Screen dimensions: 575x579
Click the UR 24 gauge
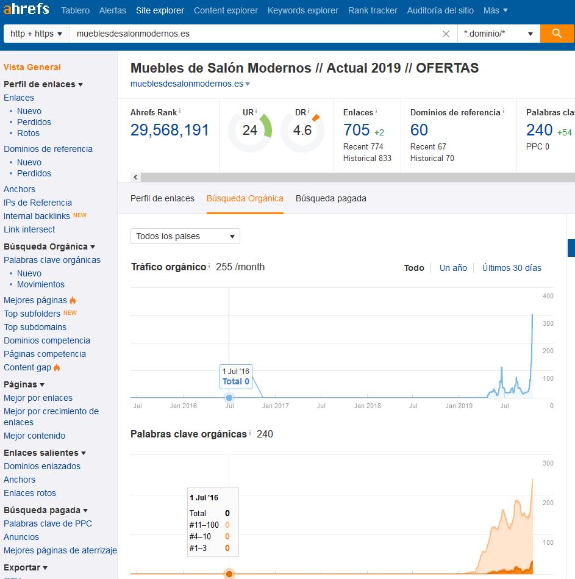click(250, 131)
